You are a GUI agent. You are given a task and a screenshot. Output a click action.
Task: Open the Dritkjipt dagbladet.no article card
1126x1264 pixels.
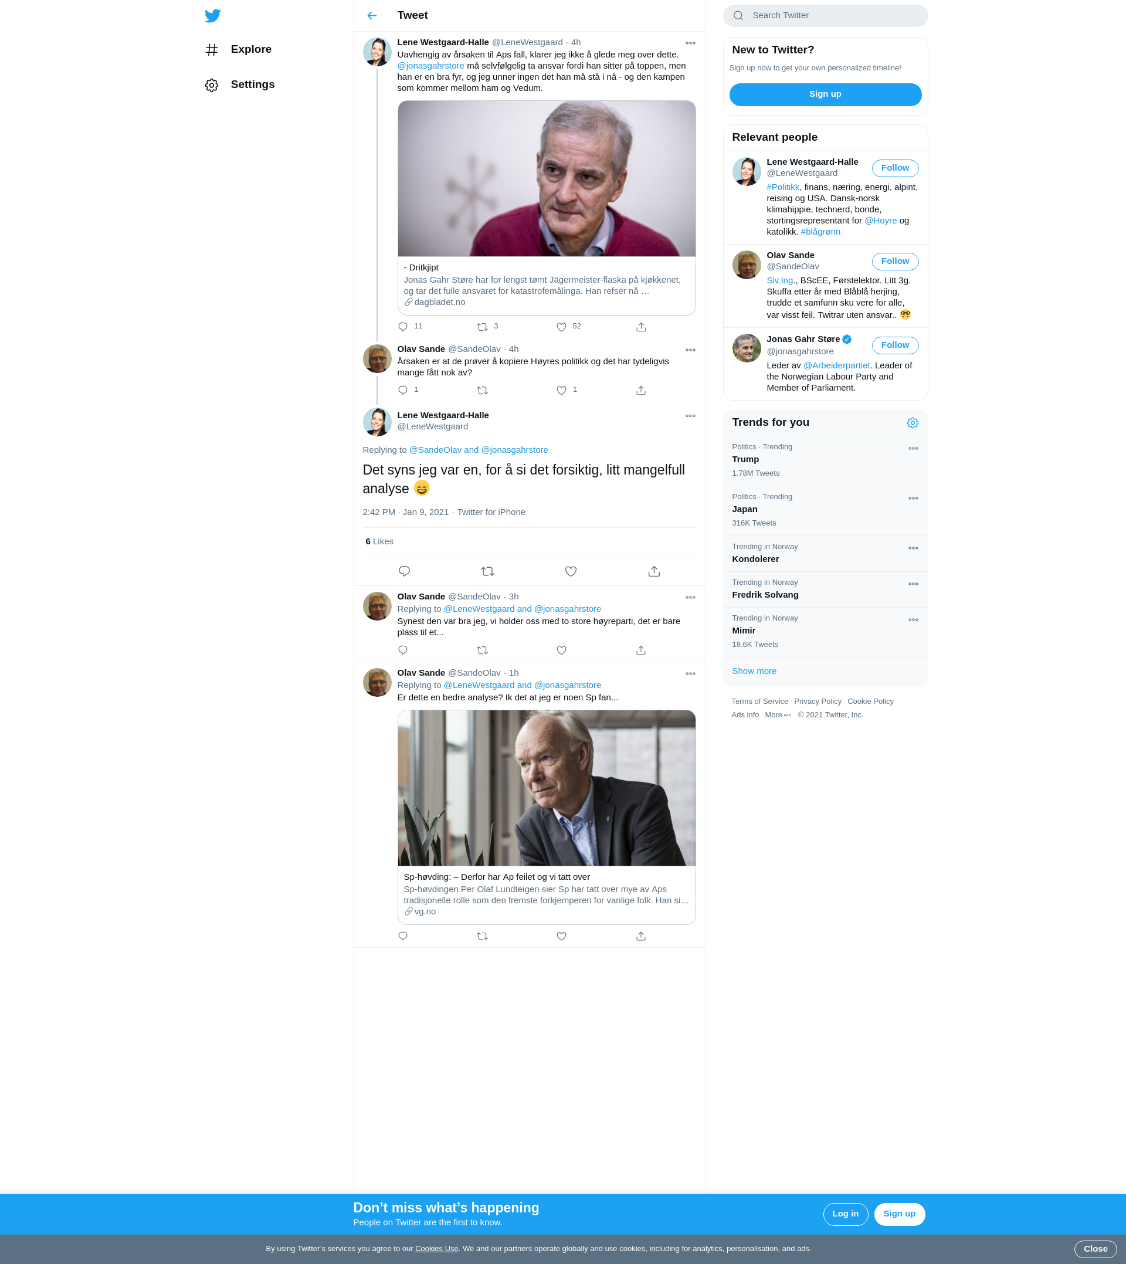(x=547, y=208)
